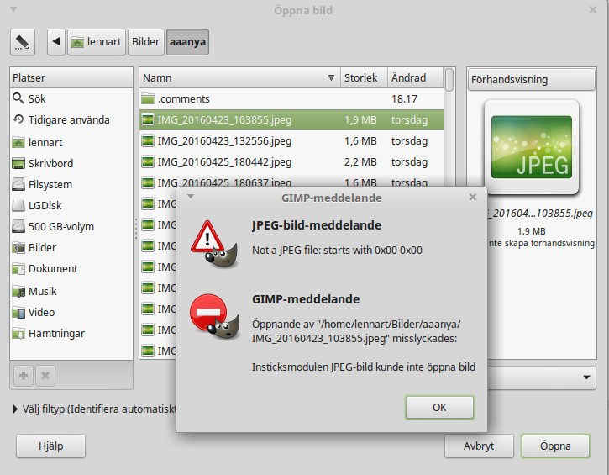
Task: Click the back arrow in the path bar
Action: [x=56, y=41]
